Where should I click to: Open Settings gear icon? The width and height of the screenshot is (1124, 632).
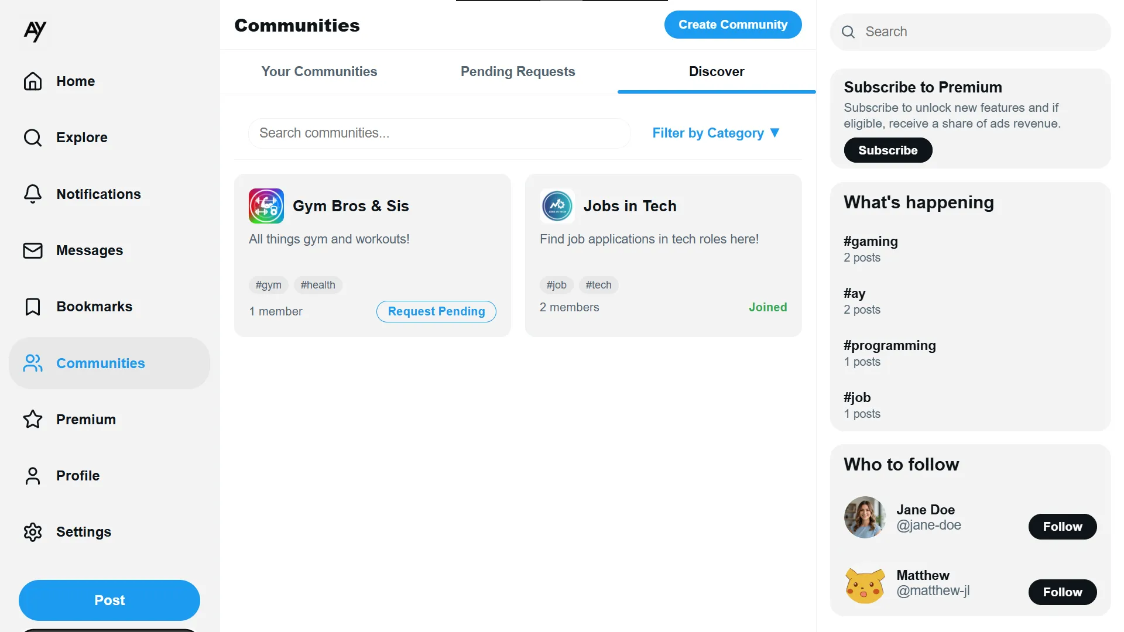(x=33, y=532)
